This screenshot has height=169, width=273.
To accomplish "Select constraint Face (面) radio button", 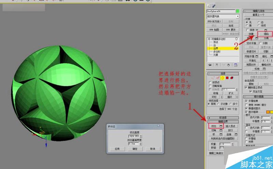I will (247, 26).
